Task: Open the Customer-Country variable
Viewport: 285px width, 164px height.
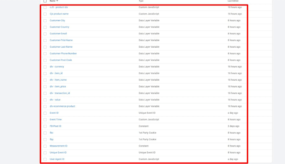Action: point(60,27)
